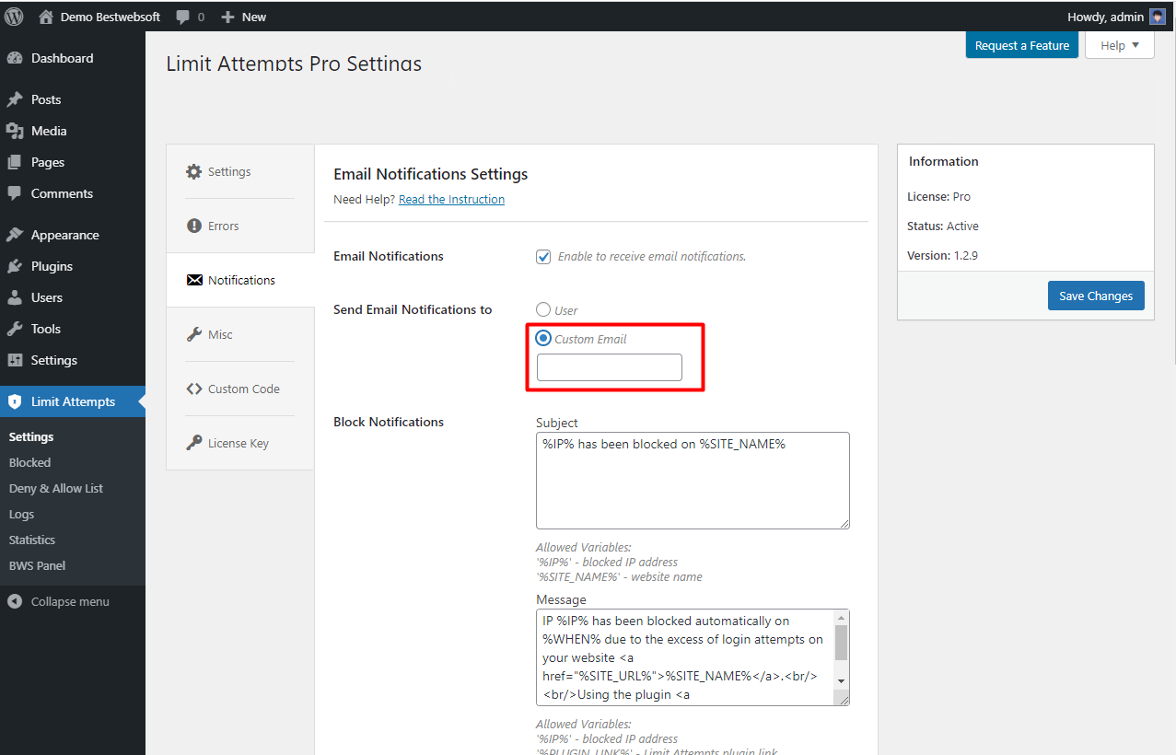Click the exclamation icon on Errors tab
The width and height of the screenshot is (1176, 755).
tap(193, 226)
